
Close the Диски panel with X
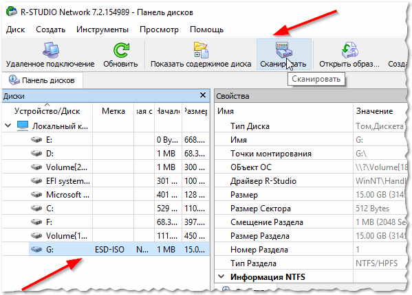(203, 95)
